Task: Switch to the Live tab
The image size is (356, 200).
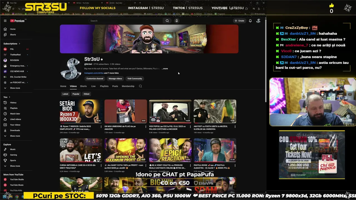Action: point(93,86)
